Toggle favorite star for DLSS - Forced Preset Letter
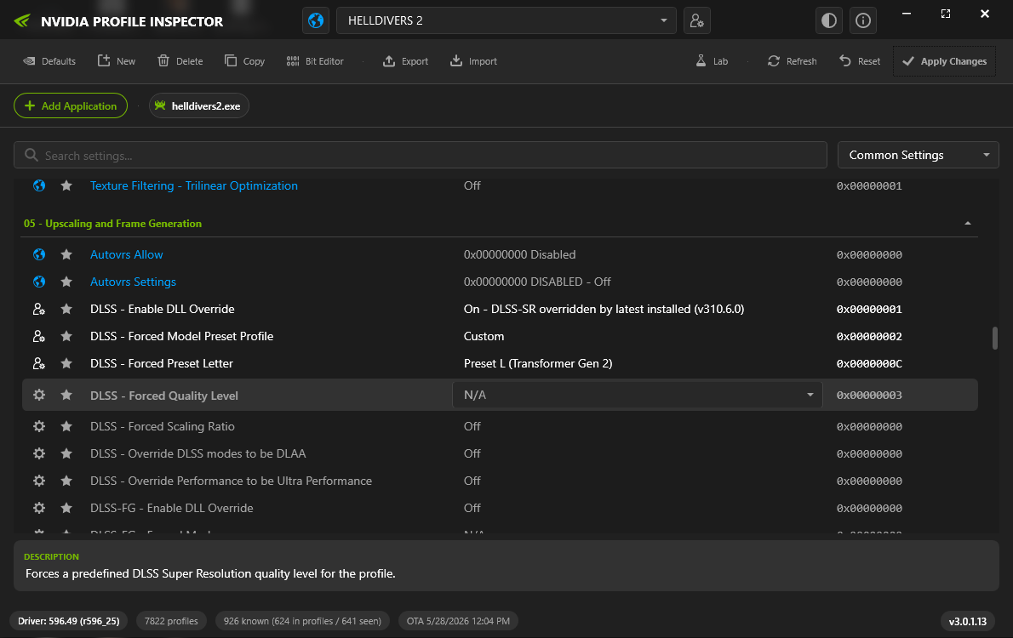The height and width of the screenshot is (638, 1013). [66, 363]
